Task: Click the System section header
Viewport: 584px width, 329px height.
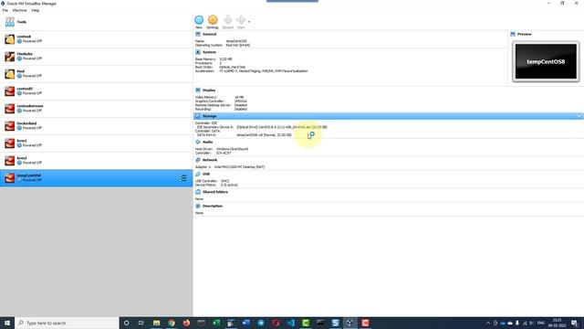Action: coord(209,52)
